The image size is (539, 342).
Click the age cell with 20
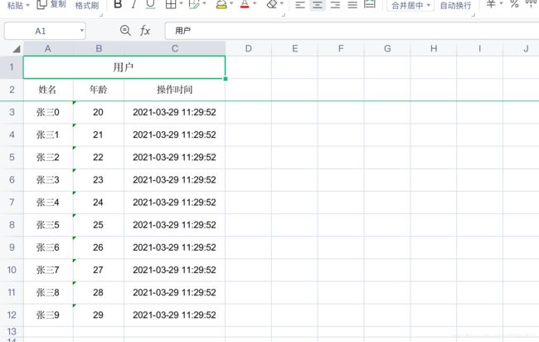point(99,112)
